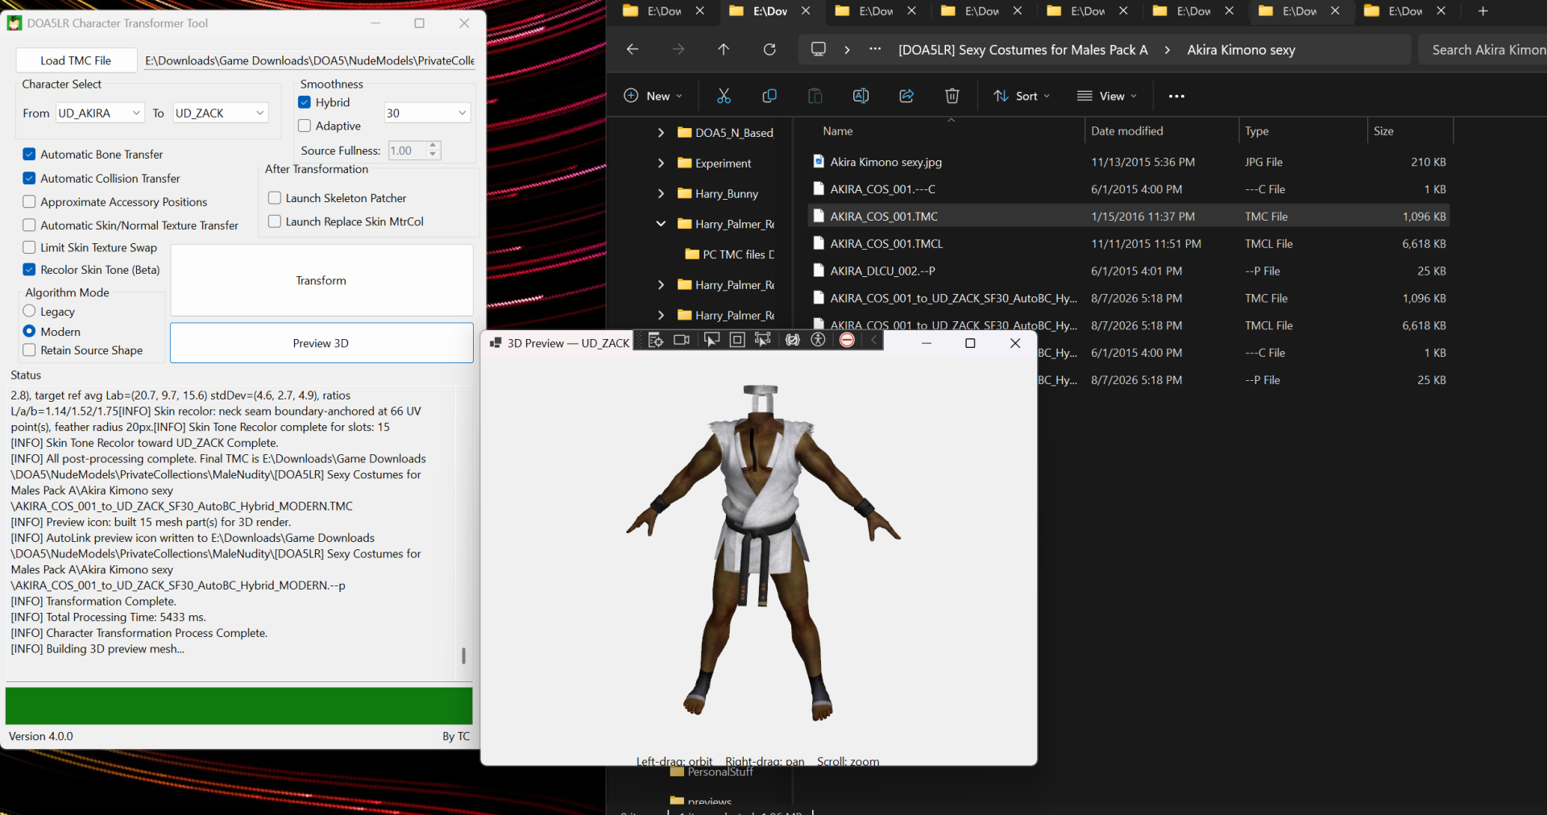The height and width of the screenshot is (815, 1547).
Task: Click the Preview 3D button
Action: tap(321, 343)
